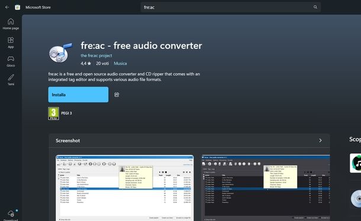The width and height of the screenshot is (361, 221).
Task: Open the Home page sidebar section
Action: [11, 24]
